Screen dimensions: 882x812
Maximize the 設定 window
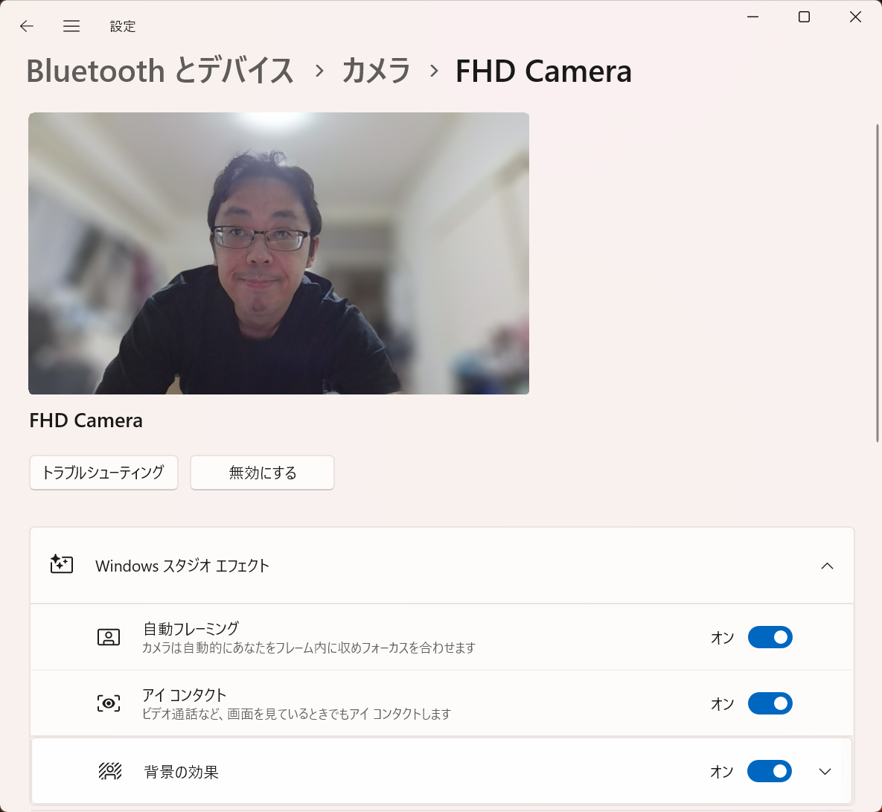click(x=805, y=17)
